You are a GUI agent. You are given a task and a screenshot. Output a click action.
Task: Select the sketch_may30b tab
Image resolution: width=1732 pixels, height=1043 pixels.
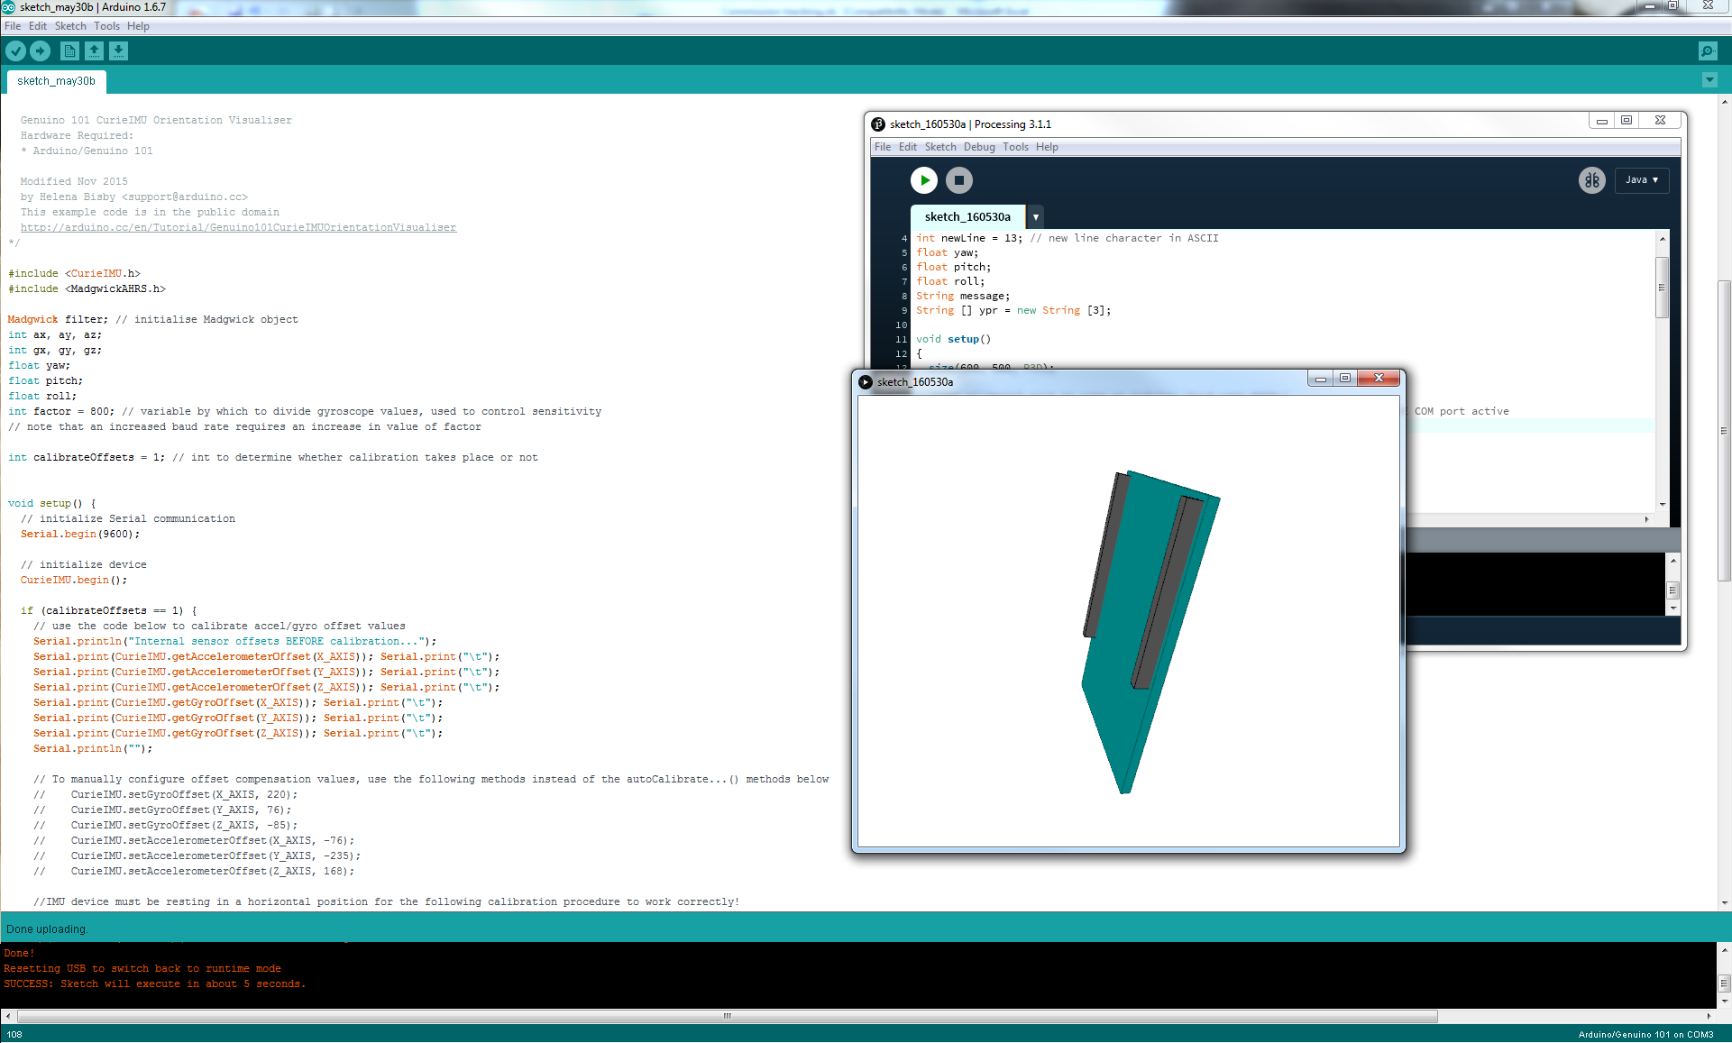tap(56, 81)
